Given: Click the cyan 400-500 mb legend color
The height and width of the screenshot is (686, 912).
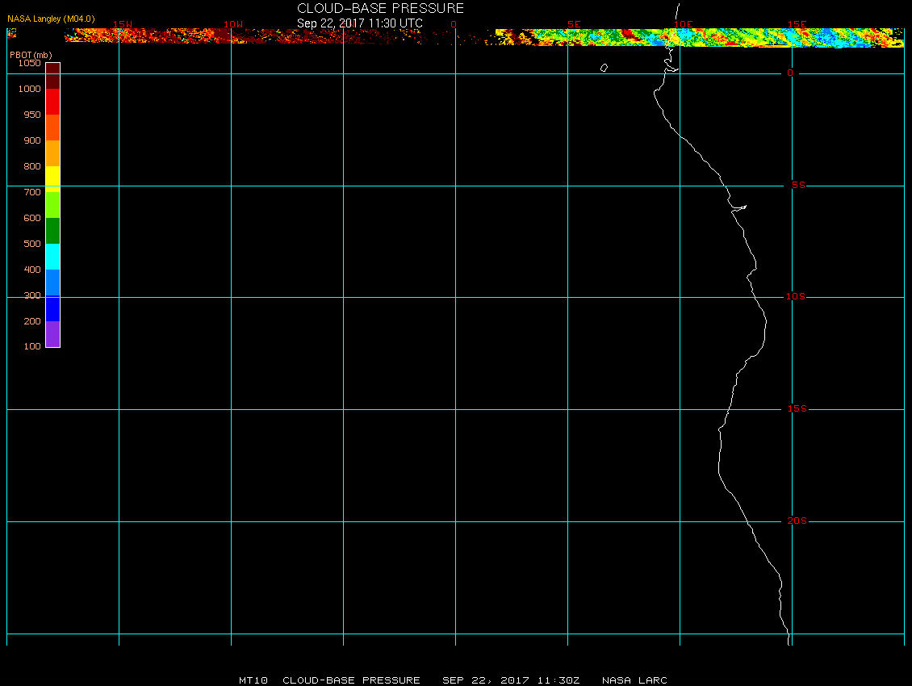Looking at the screenshot, I should [53, 257].
